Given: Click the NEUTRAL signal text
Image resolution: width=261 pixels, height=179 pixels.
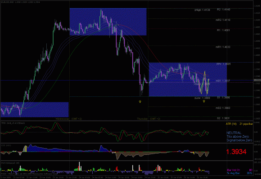Looking at the screenshot, I should click(234, 133).
